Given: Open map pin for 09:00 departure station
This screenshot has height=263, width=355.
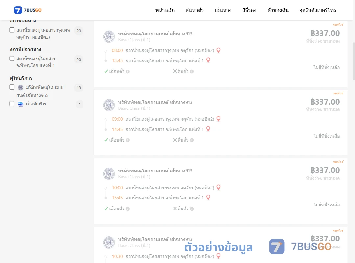Looking at the screenshot, I should pyautogui.click(x=219, y=119).
